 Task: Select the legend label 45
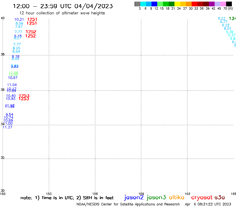pos(219,8)
